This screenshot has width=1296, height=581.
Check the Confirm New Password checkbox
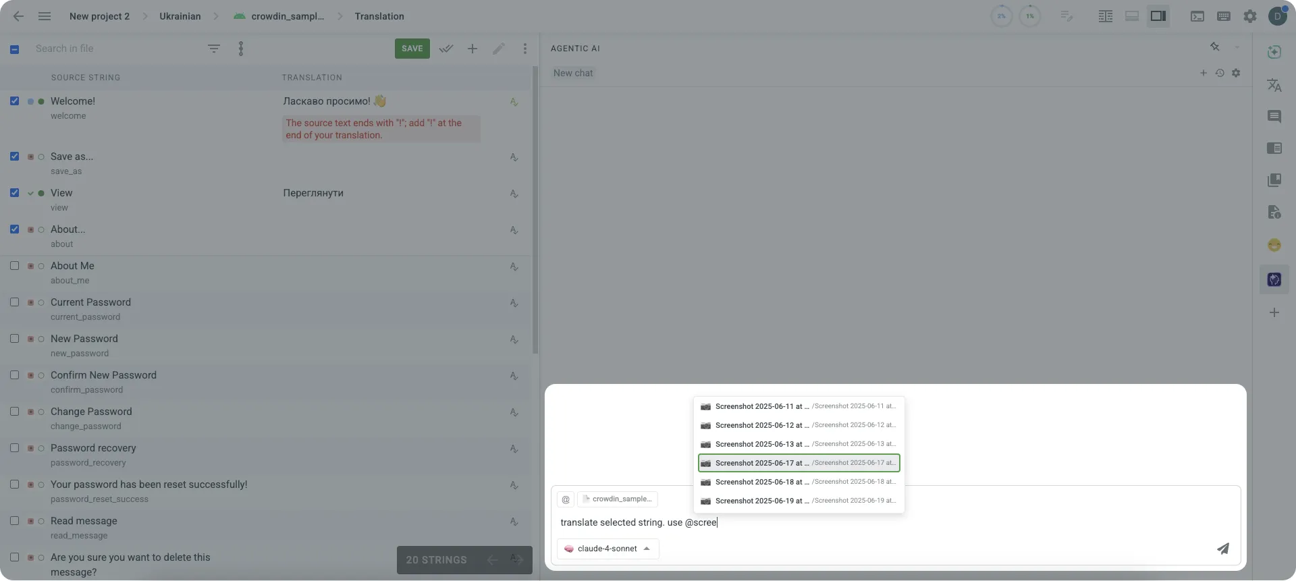pyautogui.click(x=14, y=375)
